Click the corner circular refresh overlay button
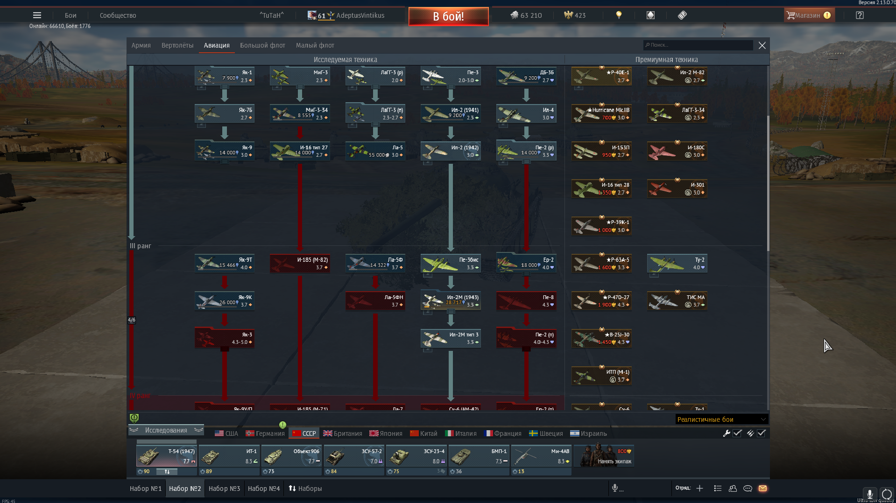The width and height of the screenshot is (896, 503). point(887,494)
